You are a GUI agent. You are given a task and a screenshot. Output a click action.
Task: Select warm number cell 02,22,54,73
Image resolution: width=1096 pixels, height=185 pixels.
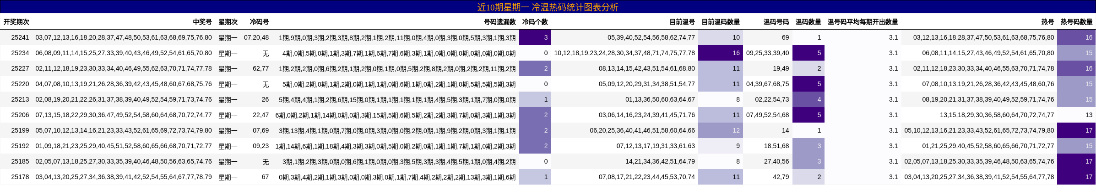pyautogui.click(x=772, y=99)
